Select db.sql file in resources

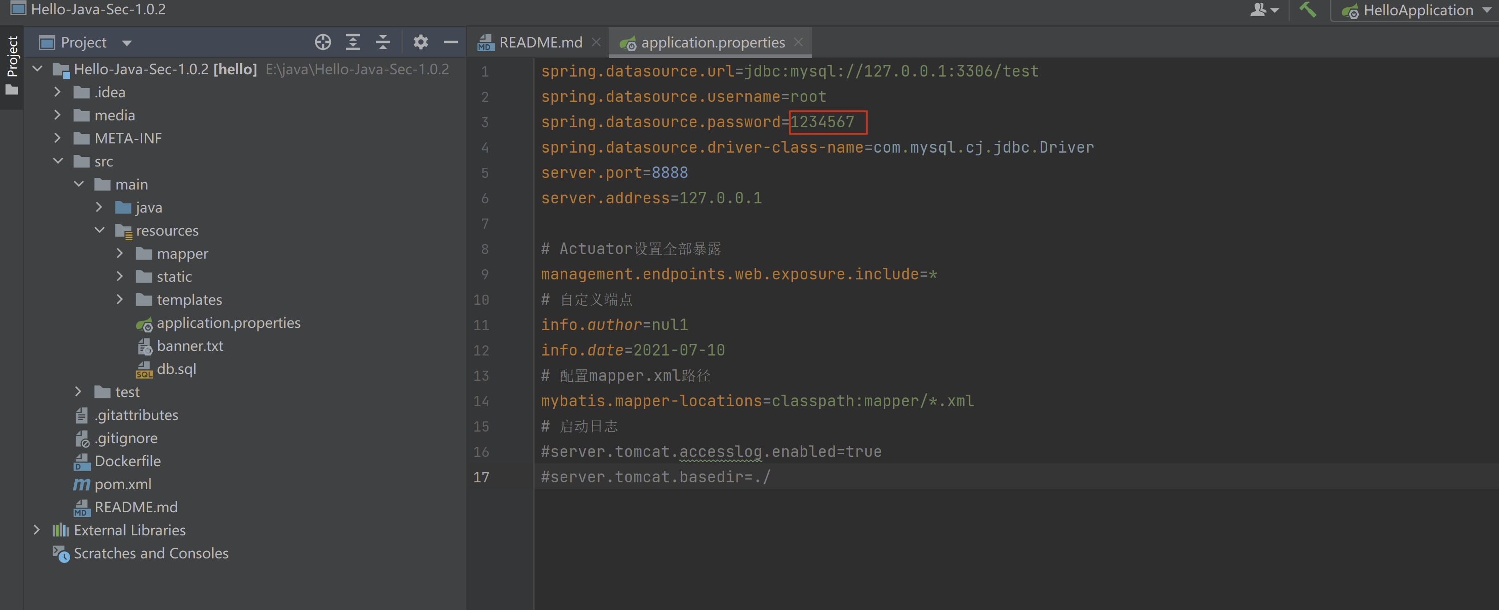pos(176,369)
